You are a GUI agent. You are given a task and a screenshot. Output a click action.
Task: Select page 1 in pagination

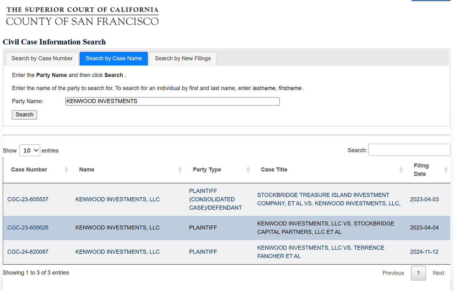tap(418, 273)
